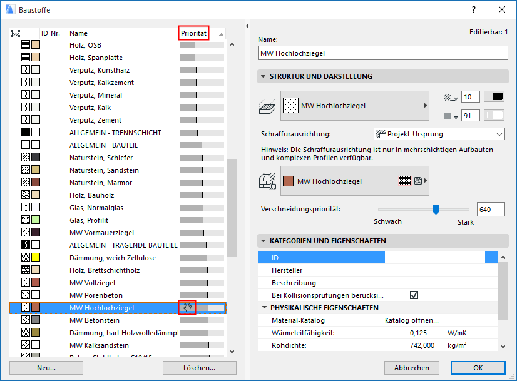The height and width of the screenshot is (381, 517).
Task: Click the Glas, Normalglas fill icon
Action: coord(26,207)
